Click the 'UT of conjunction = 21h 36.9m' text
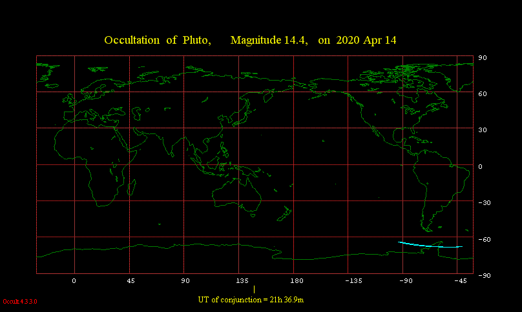The width and height of the screenshot is (522, 312). pyautogui.click(x=251, y=300)
